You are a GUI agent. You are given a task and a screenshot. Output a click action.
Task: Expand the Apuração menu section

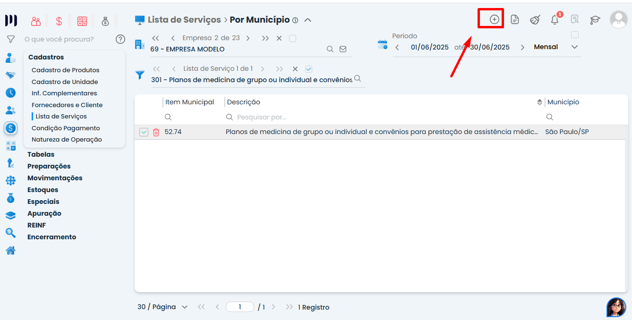44,213
